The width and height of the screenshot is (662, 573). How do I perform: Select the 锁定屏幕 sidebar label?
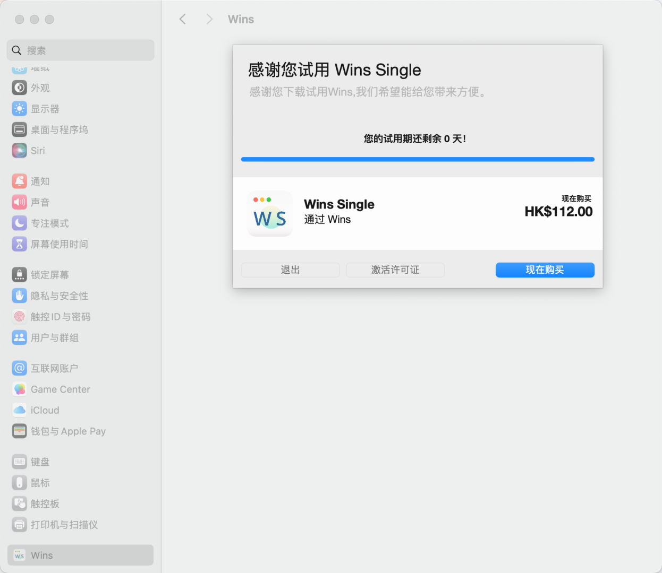(50, 275)
